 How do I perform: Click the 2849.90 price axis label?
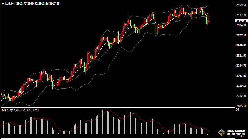pyautogui.click(x=241, y=46)
